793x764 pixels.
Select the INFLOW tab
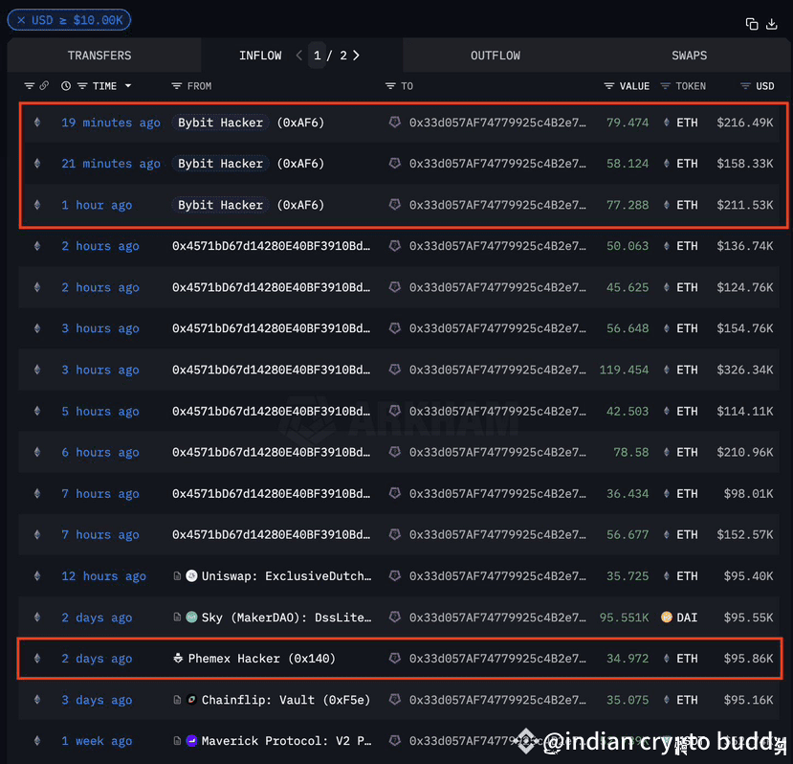tap(260, 56)
